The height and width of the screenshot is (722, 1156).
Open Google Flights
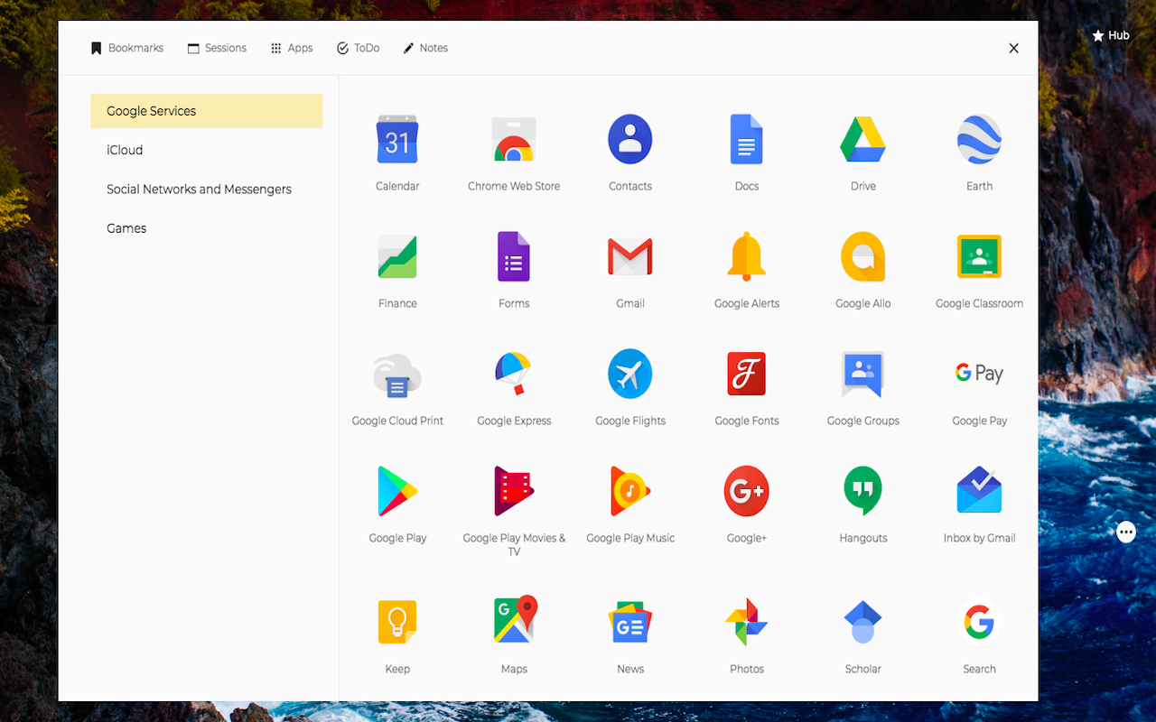630,375
